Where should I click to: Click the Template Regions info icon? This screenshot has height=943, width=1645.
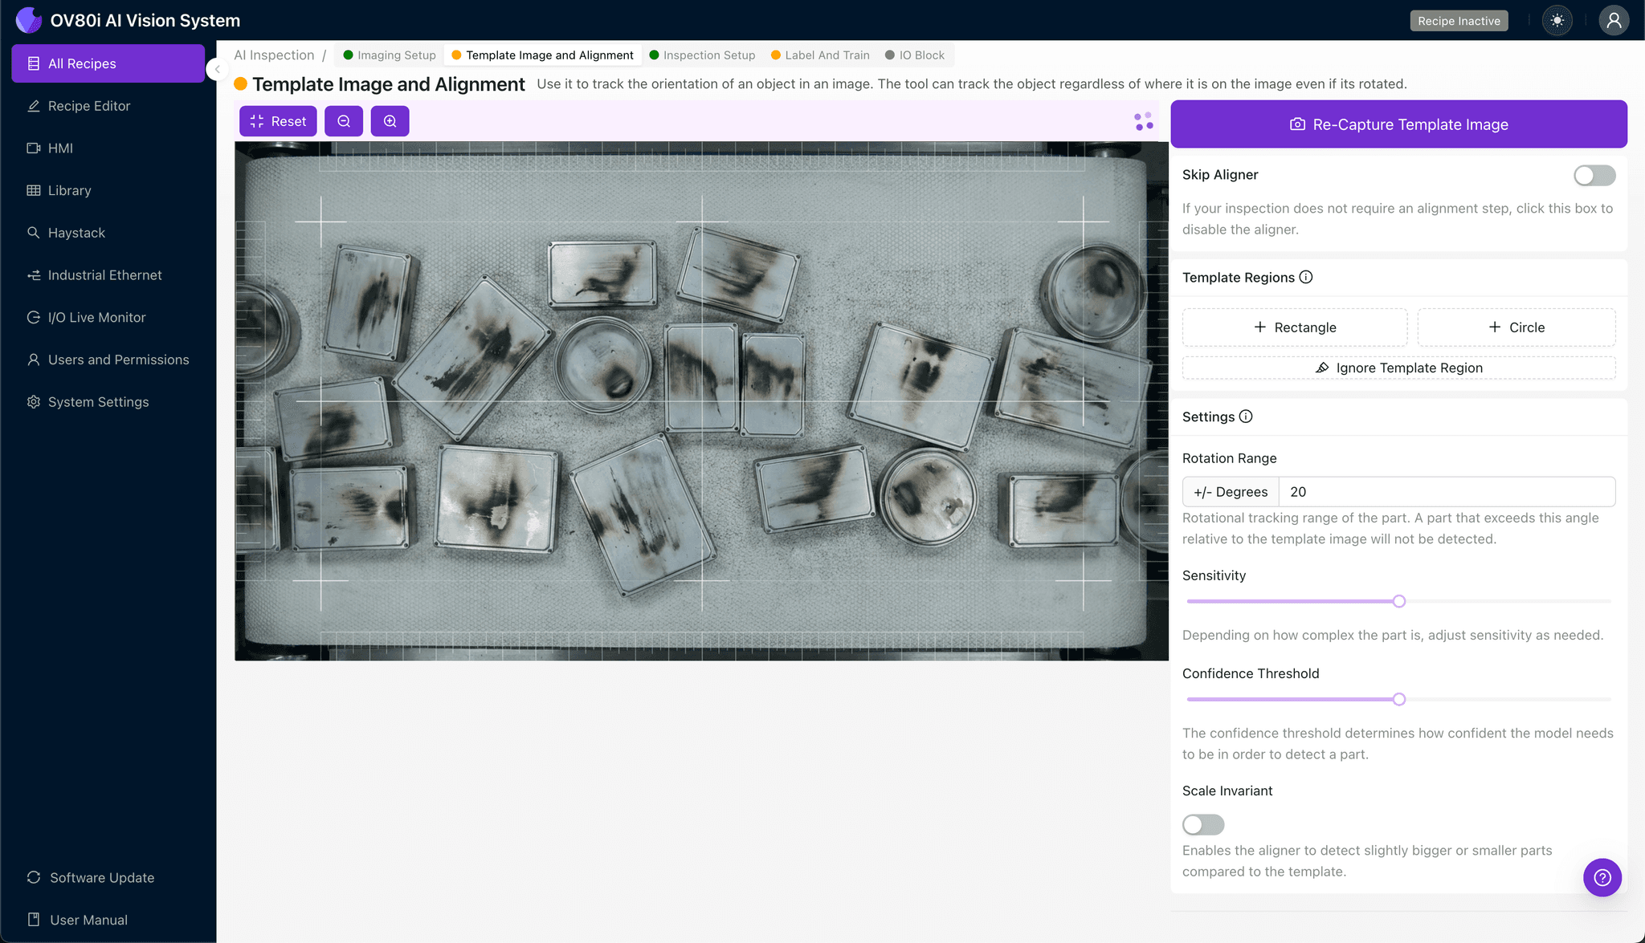[1306, 277]
